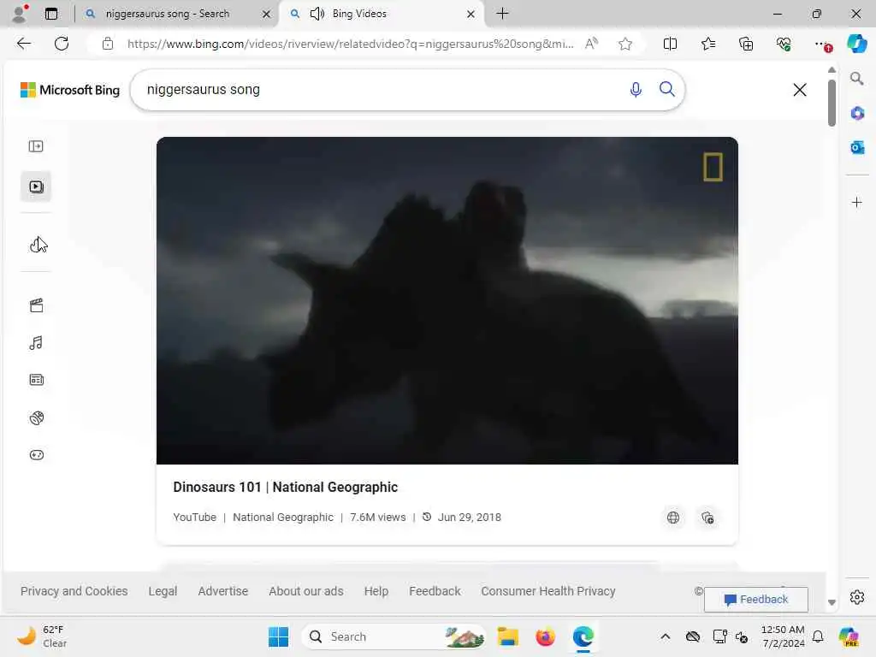Open the Legal footer link
The height and width of the screenshot is (657, 876).
(163, 591)
